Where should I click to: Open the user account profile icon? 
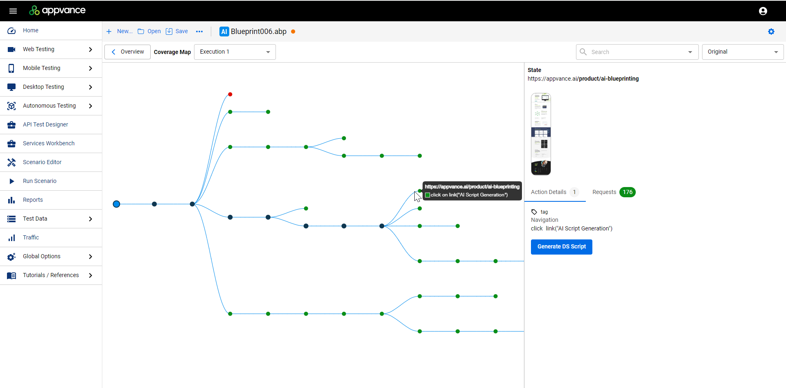coord(763,11)
